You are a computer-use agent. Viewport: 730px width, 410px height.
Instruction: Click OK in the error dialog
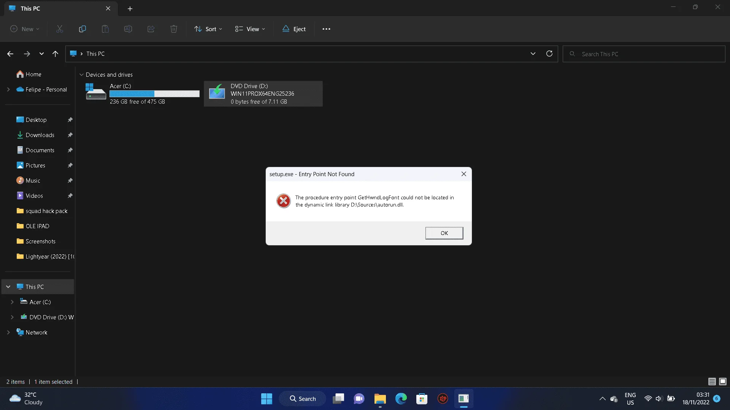coord(444,233)
